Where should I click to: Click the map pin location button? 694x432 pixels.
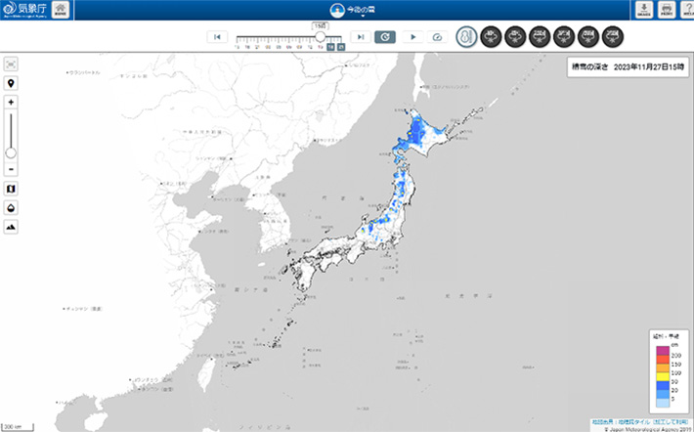[11, 83]
